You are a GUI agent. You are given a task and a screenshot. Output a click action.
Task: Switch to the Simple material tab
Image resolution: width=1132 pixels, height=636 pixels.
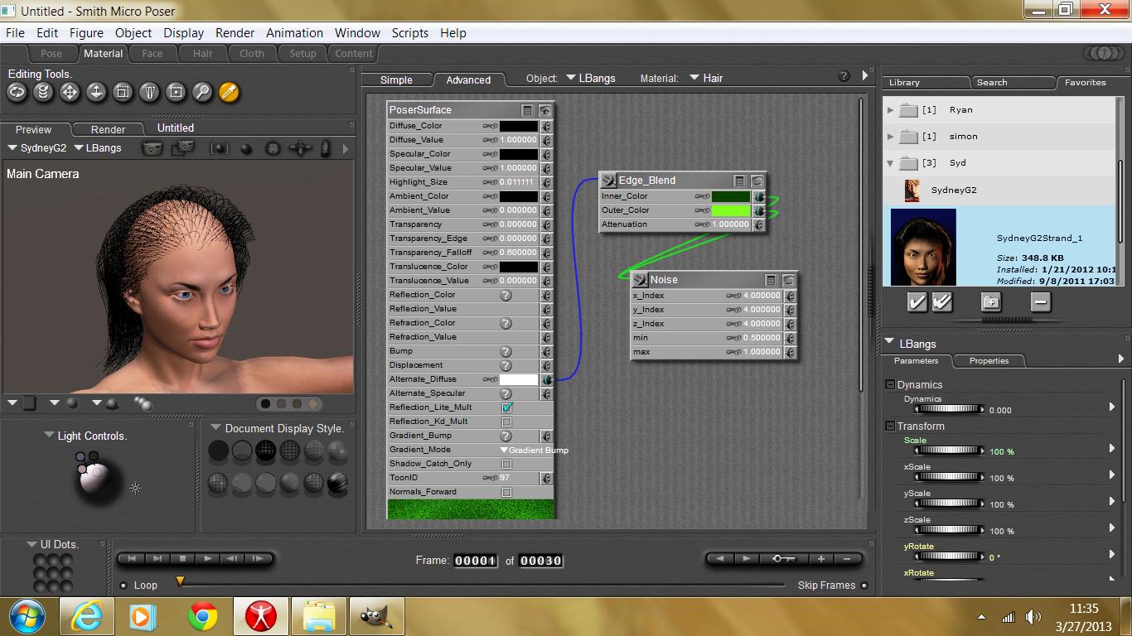point(396,80)
